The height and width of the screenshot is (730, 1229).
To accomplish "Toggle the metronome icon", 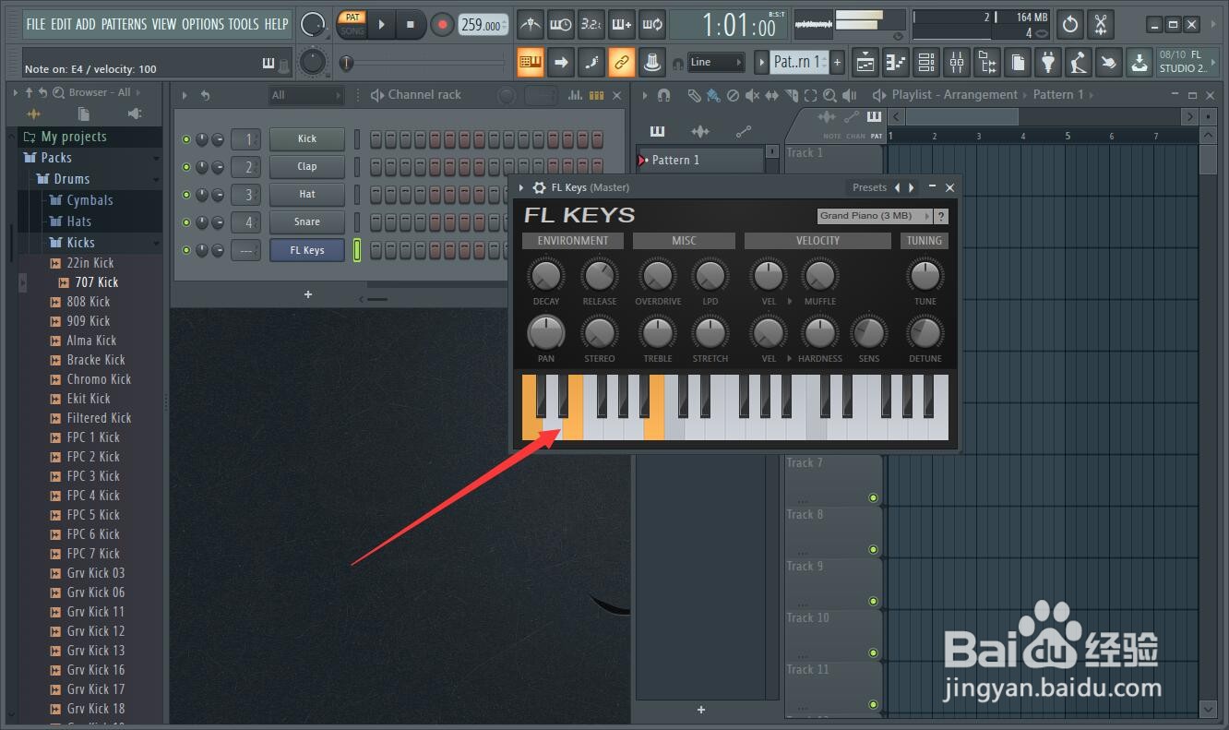I will click(530, 24).
